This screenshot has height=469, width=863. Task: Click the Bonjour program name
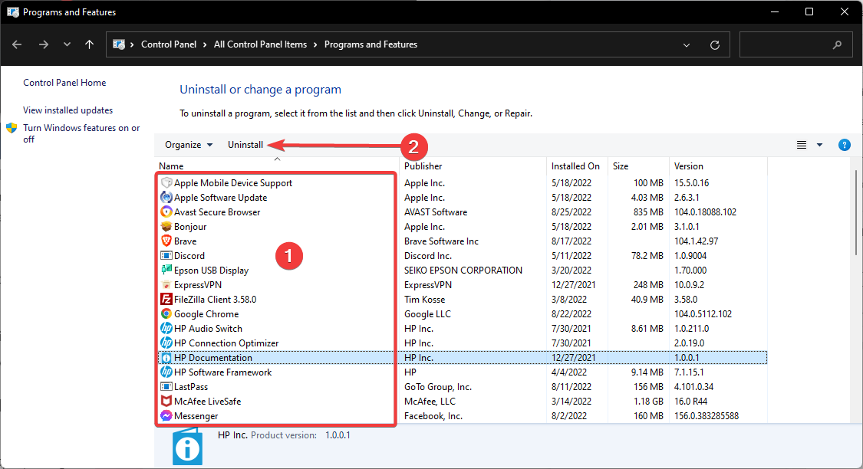(190, 227)
